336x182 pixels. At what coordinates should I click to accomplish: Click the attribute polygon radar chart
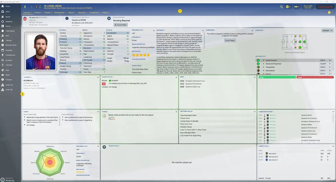50,162
